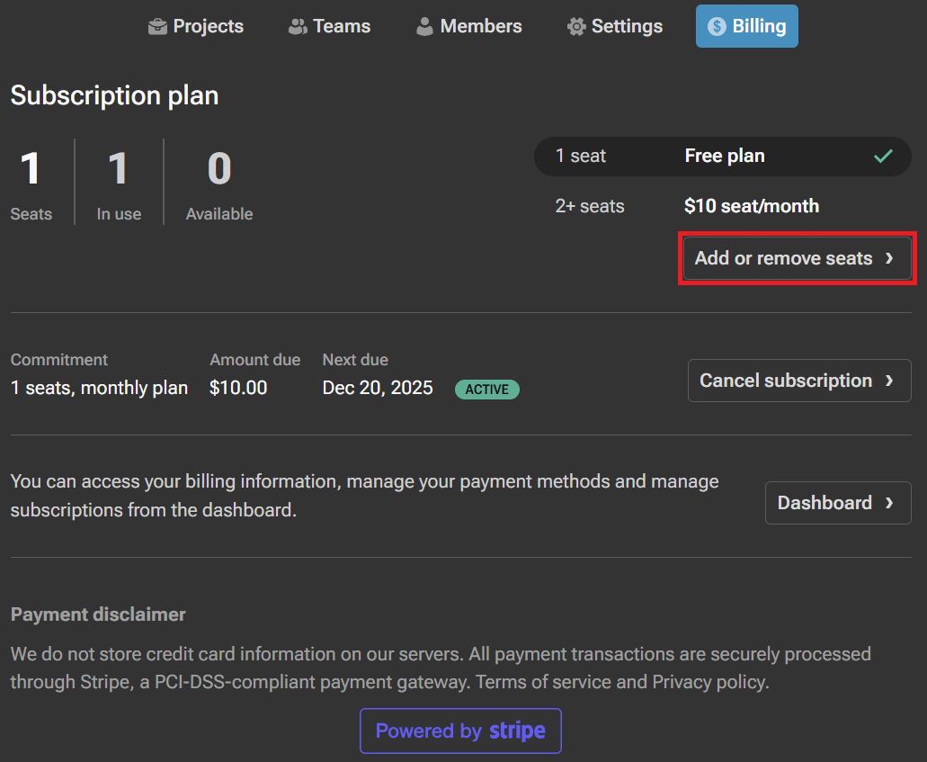Switch to the Members tab label
The width and height of the screenshot is (927, 762).
tap(480, 27)
